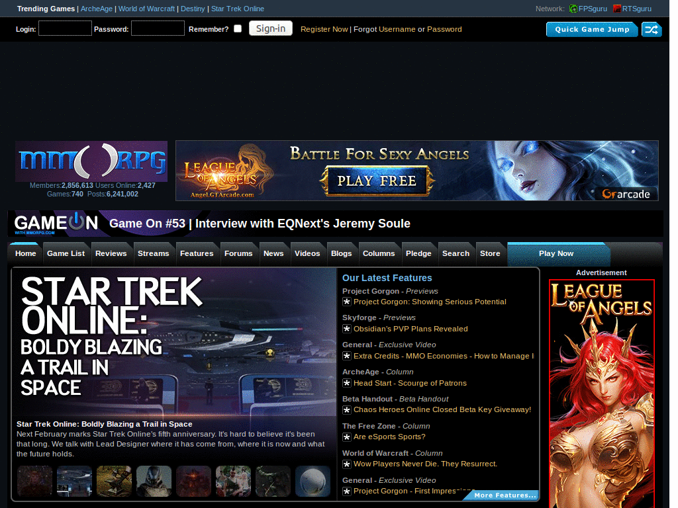Screen dimensions: 678x508
Task: Go to the Columns tab
Action: coord(379,253)
